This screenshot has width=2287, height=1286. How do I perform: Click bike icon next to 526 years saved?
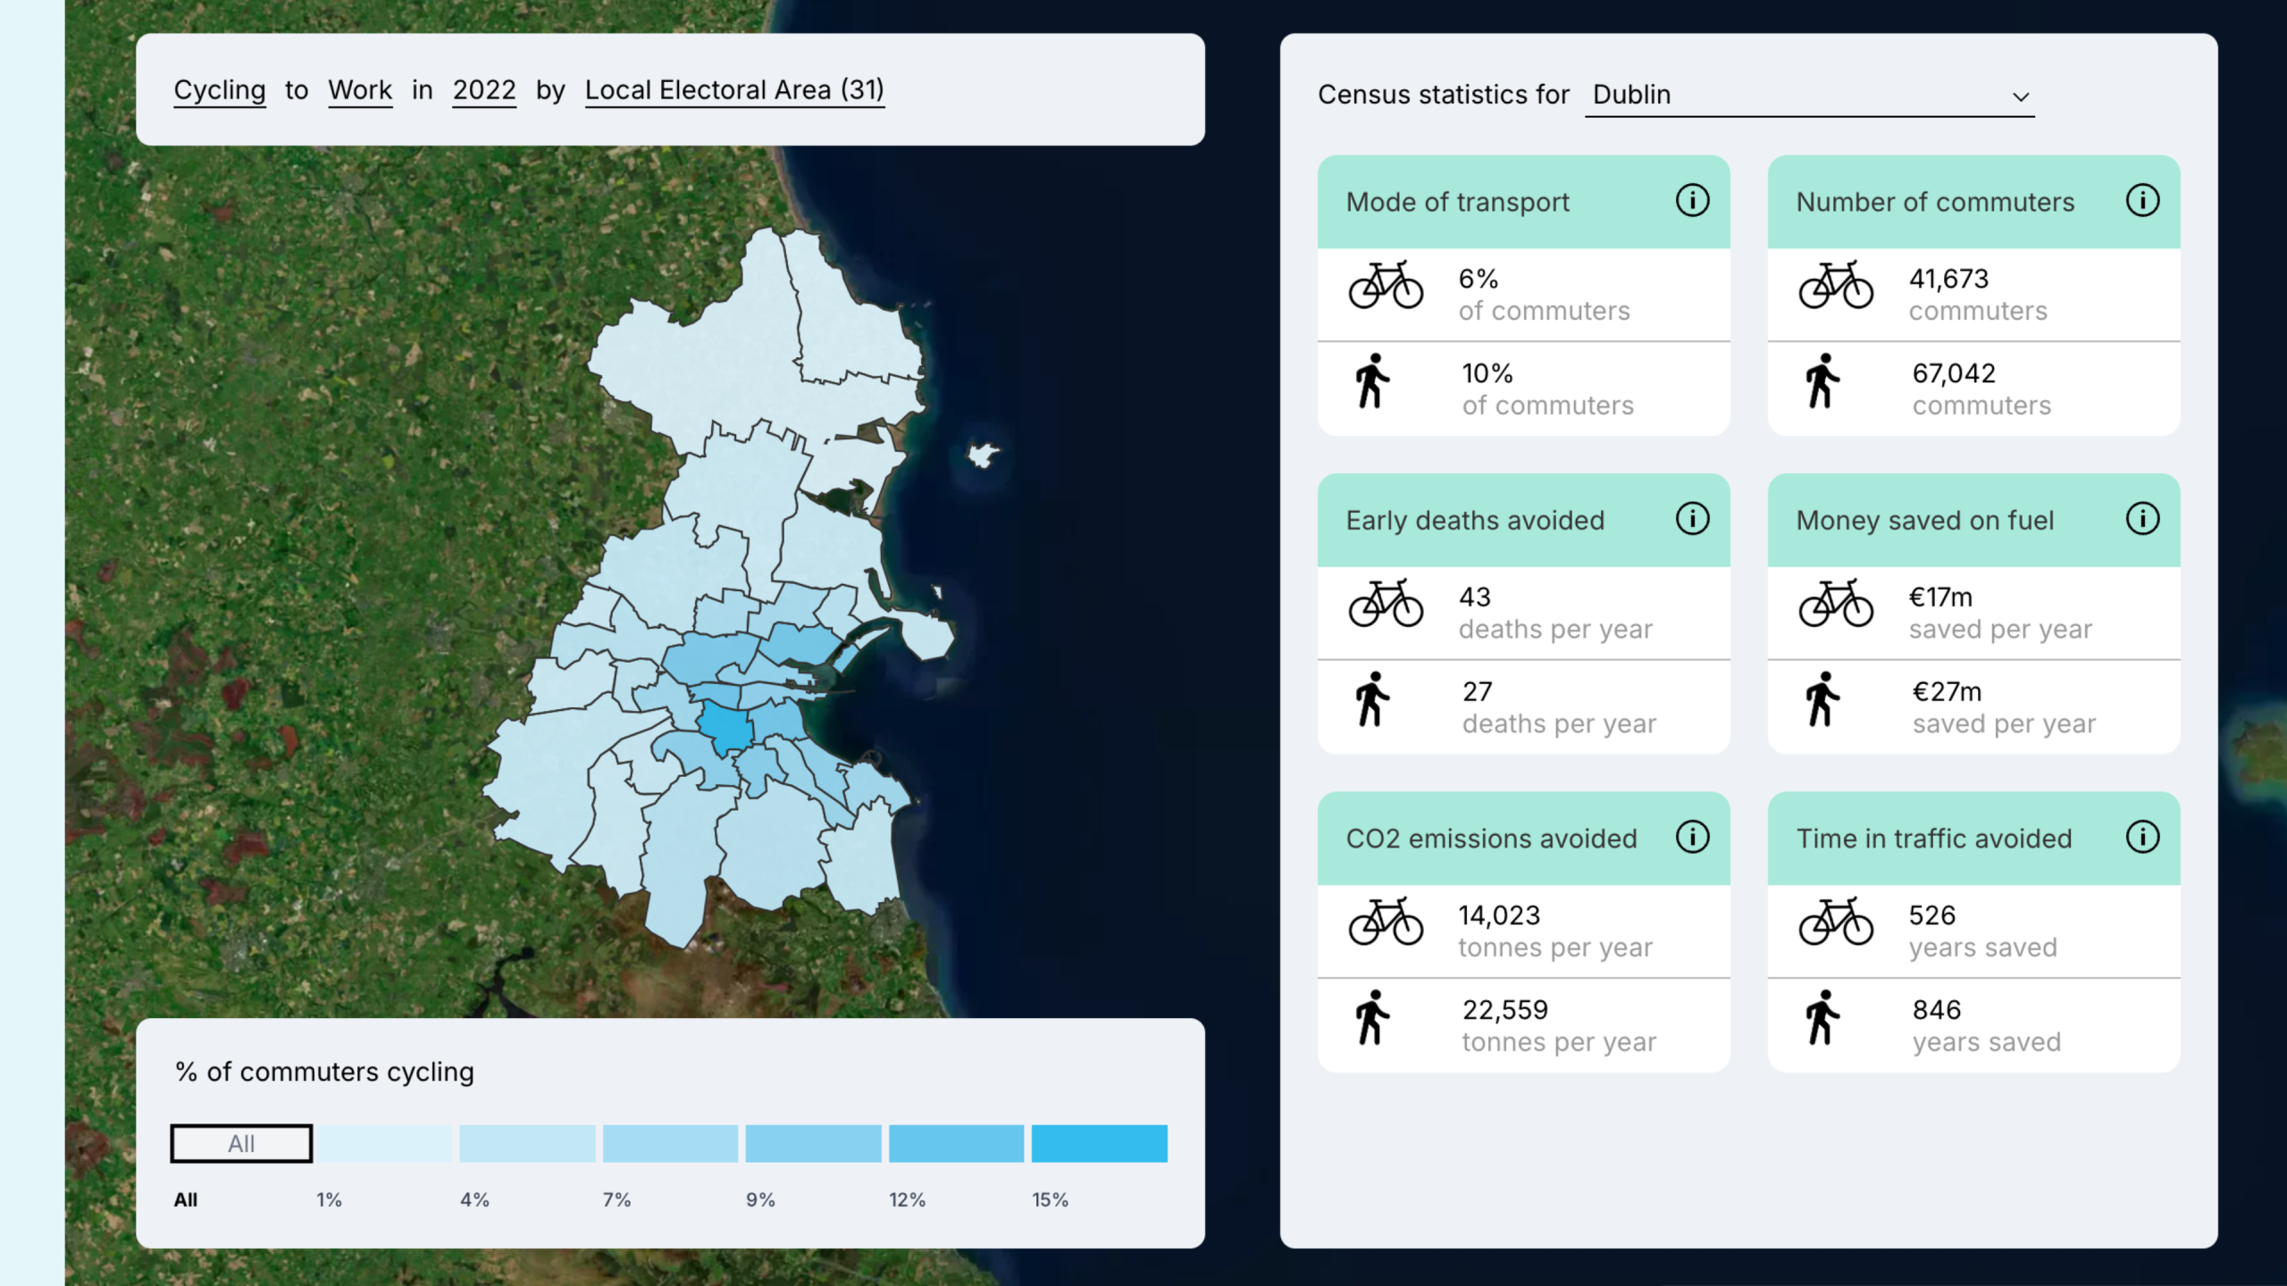pyautogui.click(x=1836, y=921)
